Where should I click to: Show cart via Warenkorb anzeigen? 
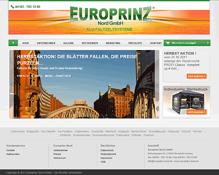click(187, 43)
